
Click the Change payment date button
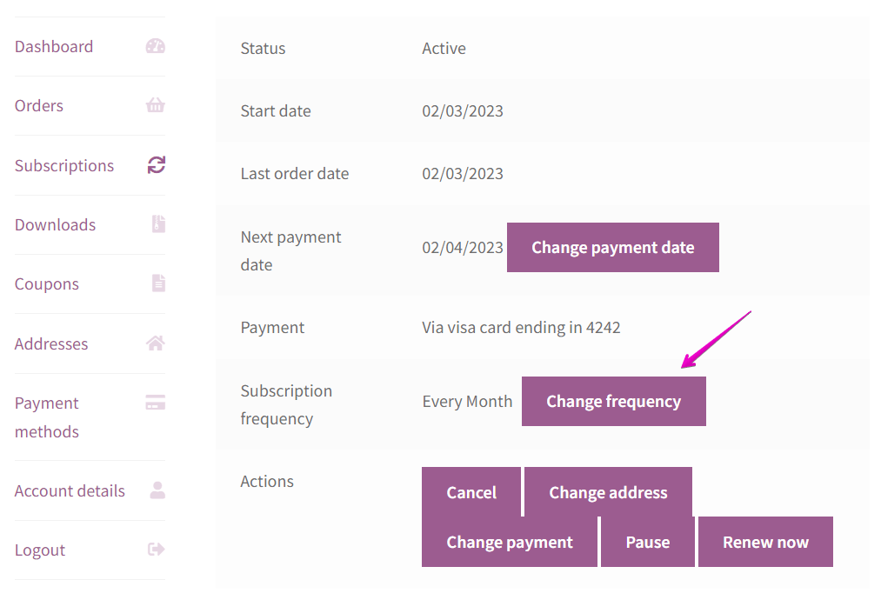pyautogui.click(x=612, y=247)
